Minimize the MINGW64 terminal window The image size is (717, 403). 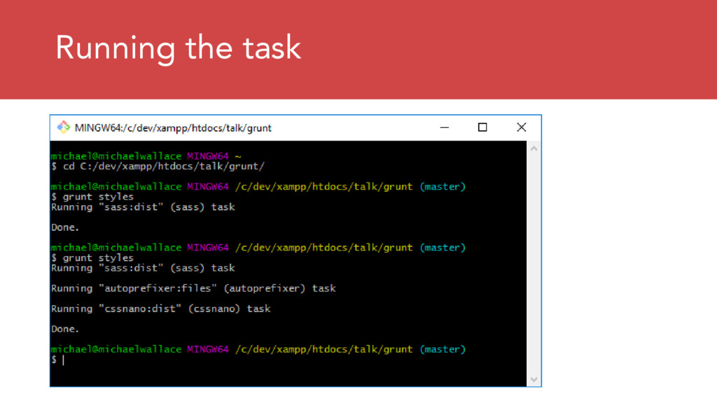445,127
